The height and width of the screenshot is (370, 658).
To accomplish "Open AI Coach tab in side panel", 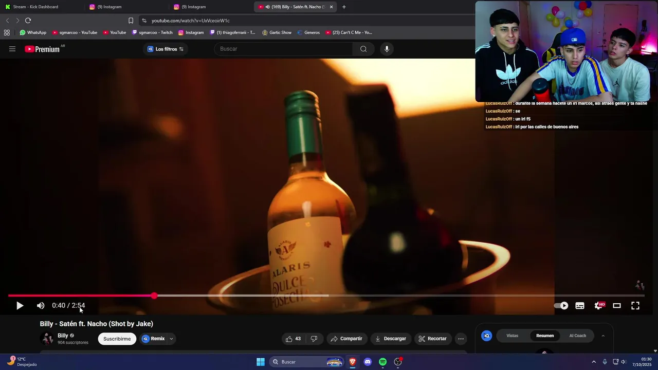I will tap(577, 336).
